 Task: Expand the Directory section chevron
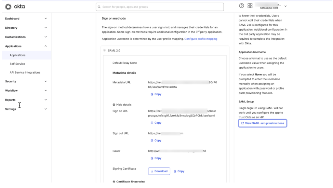point(46,28)
